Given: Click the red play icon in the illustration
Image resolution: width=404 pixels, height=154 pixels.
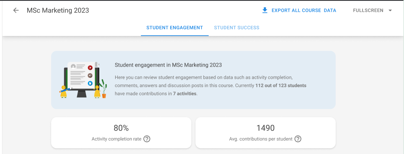Looking at the screenshot, I should pyautogui.click(x=90, y=68).
